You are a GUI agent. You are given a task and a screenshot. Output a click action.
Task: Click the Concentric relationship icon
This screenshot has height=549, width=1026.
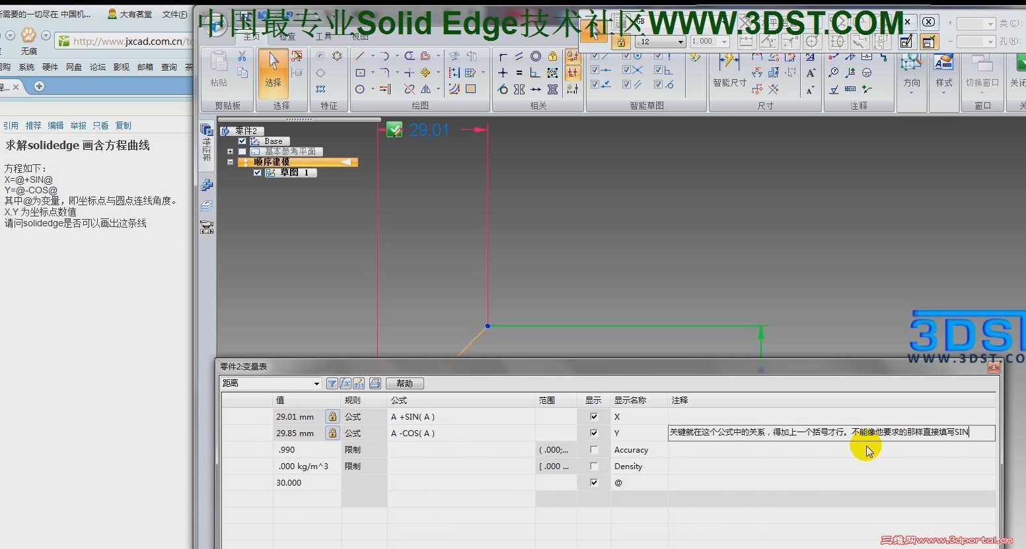536,56
